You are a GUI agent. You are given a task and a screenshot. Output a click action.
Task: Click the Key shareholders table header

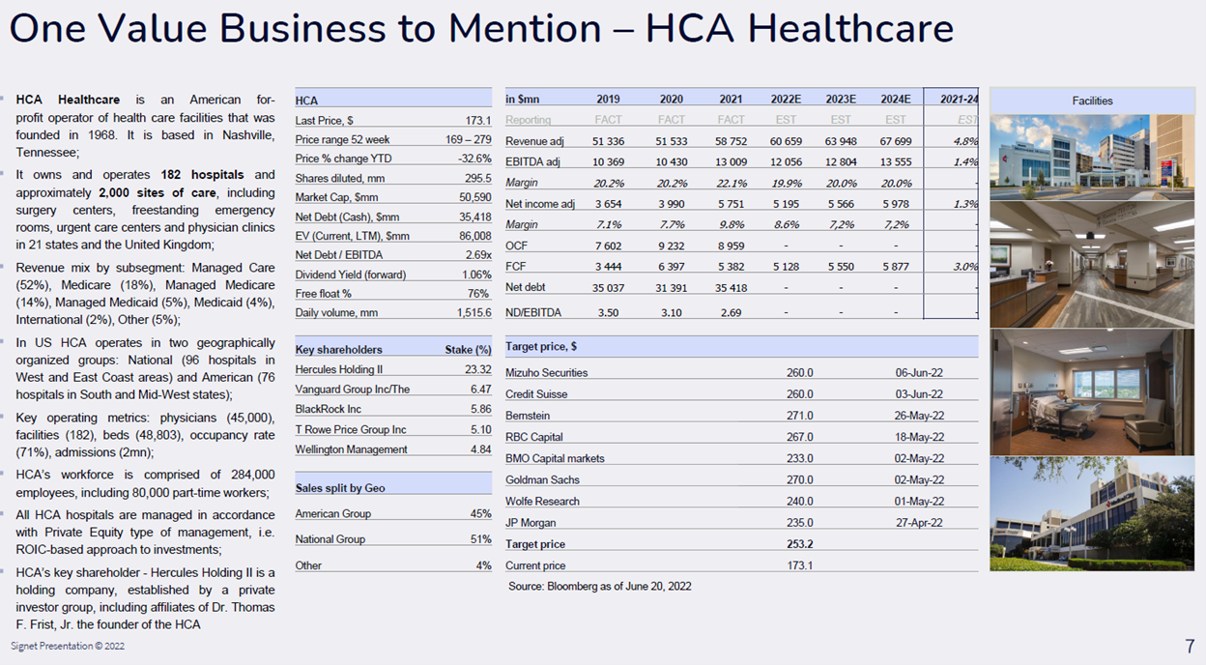tap(338, 350)
